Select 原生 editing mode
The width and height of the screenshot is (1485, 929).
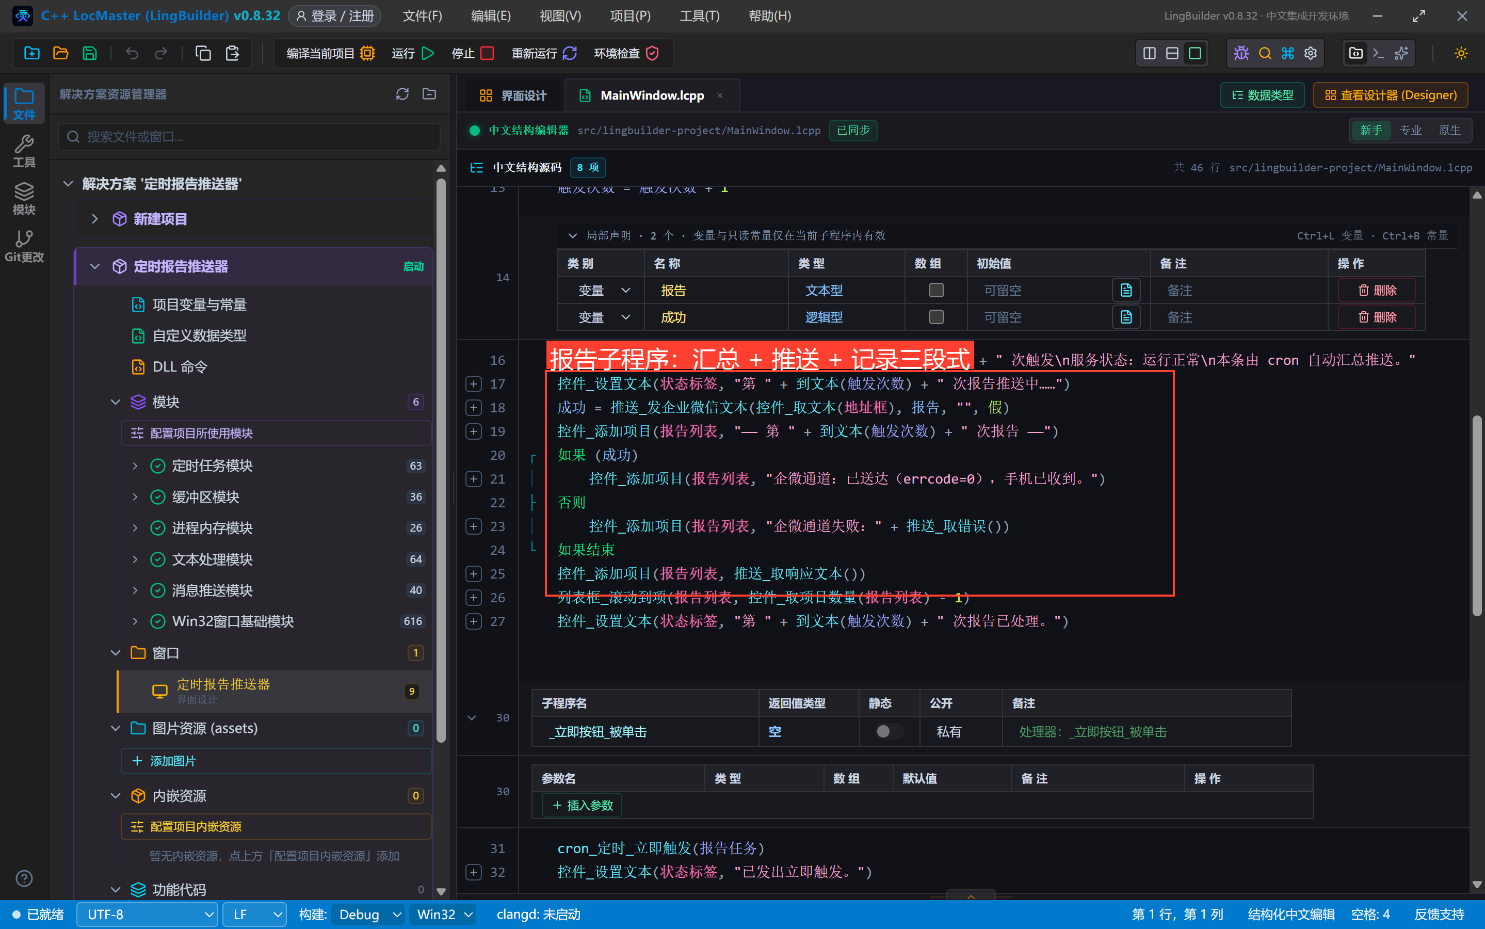click(1449, 130)
